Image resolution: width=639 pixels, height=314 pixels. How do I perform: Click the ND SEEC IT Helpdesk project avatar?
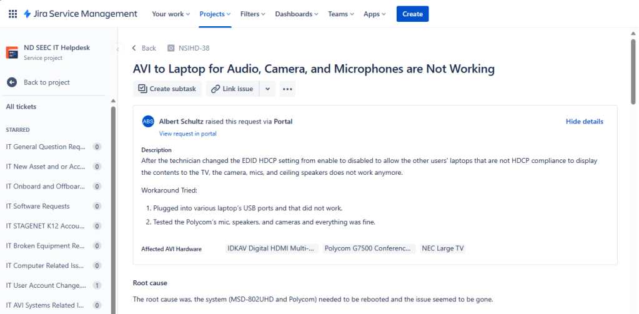point(12,52)
